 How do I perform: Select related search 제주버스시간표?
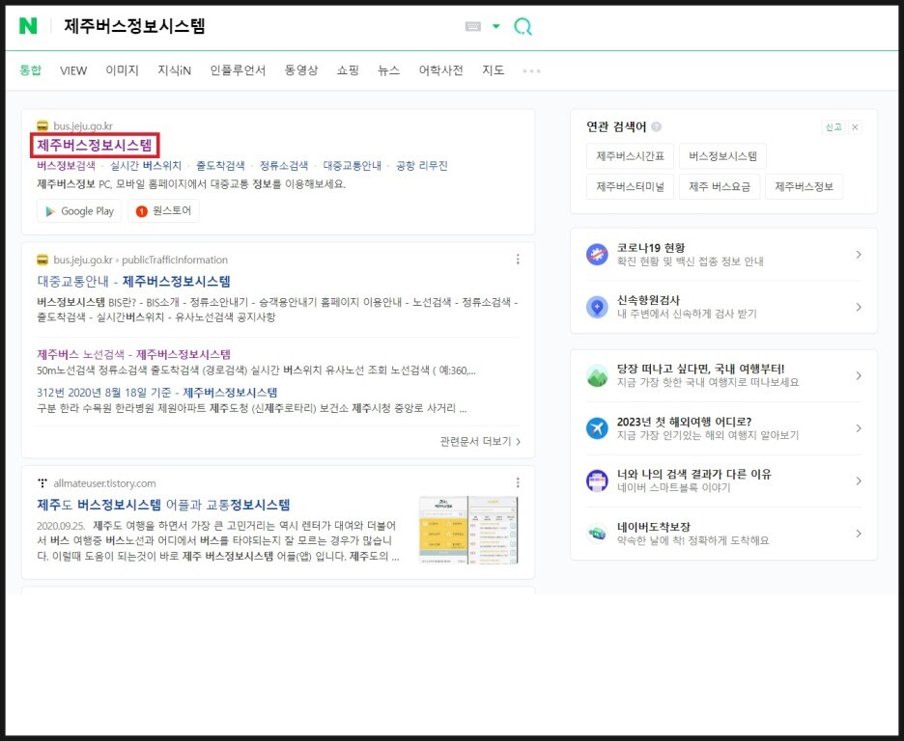tap(630, 156)
